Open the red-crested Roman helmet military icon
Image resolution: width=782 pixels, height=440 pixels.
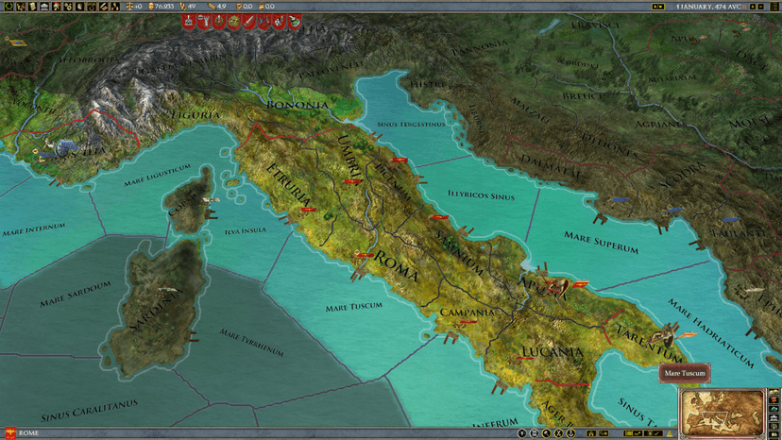click(57, 7)
